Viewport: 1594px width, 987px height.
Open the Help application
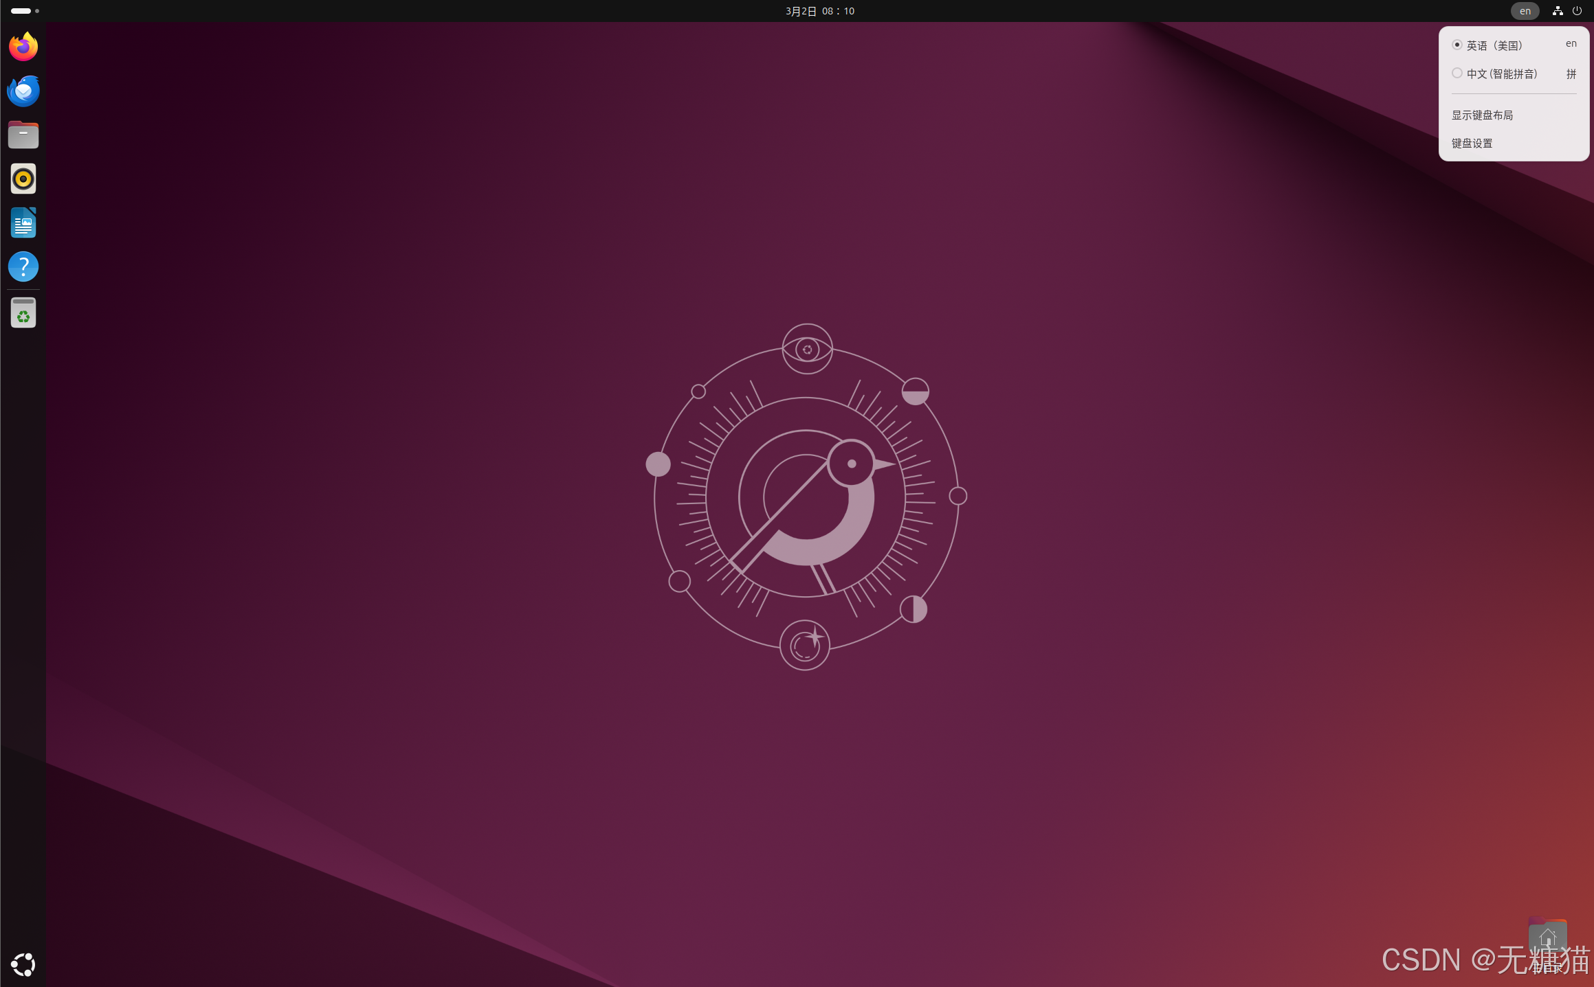coord(23,266)
